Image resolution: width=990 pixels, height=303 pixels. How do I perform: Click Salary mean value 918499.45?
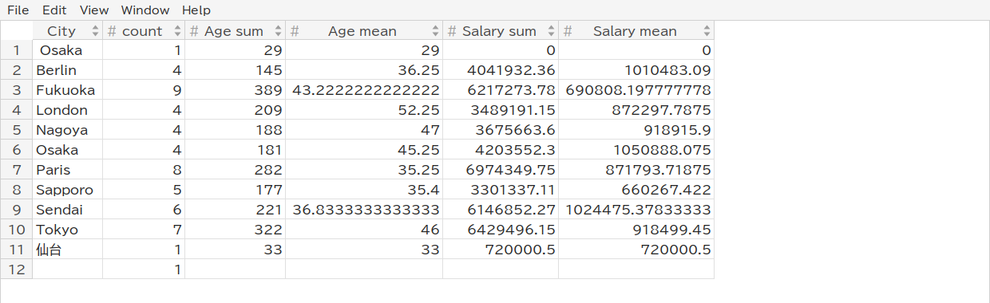pos(636,230)
